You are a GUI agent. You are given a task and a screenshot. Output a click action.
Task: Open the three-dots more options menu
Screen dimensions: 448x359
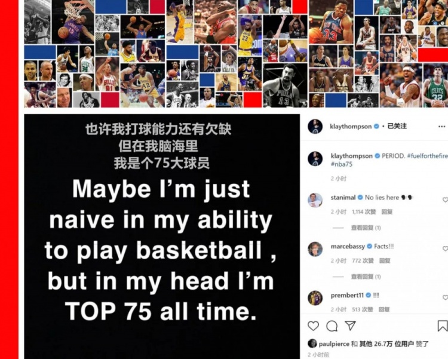441,126
